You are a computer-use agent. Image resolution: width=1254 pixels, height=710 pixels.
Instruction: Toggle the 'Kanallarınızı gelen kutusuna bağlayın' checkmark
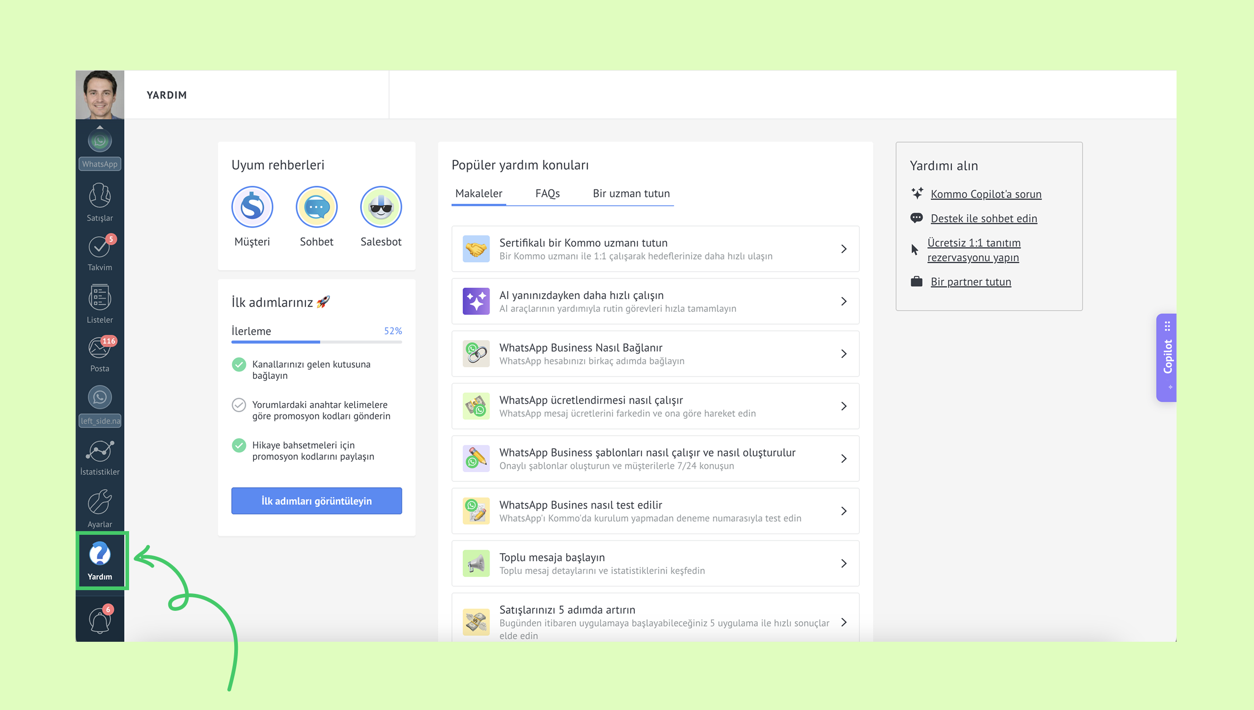pos(239,364)
